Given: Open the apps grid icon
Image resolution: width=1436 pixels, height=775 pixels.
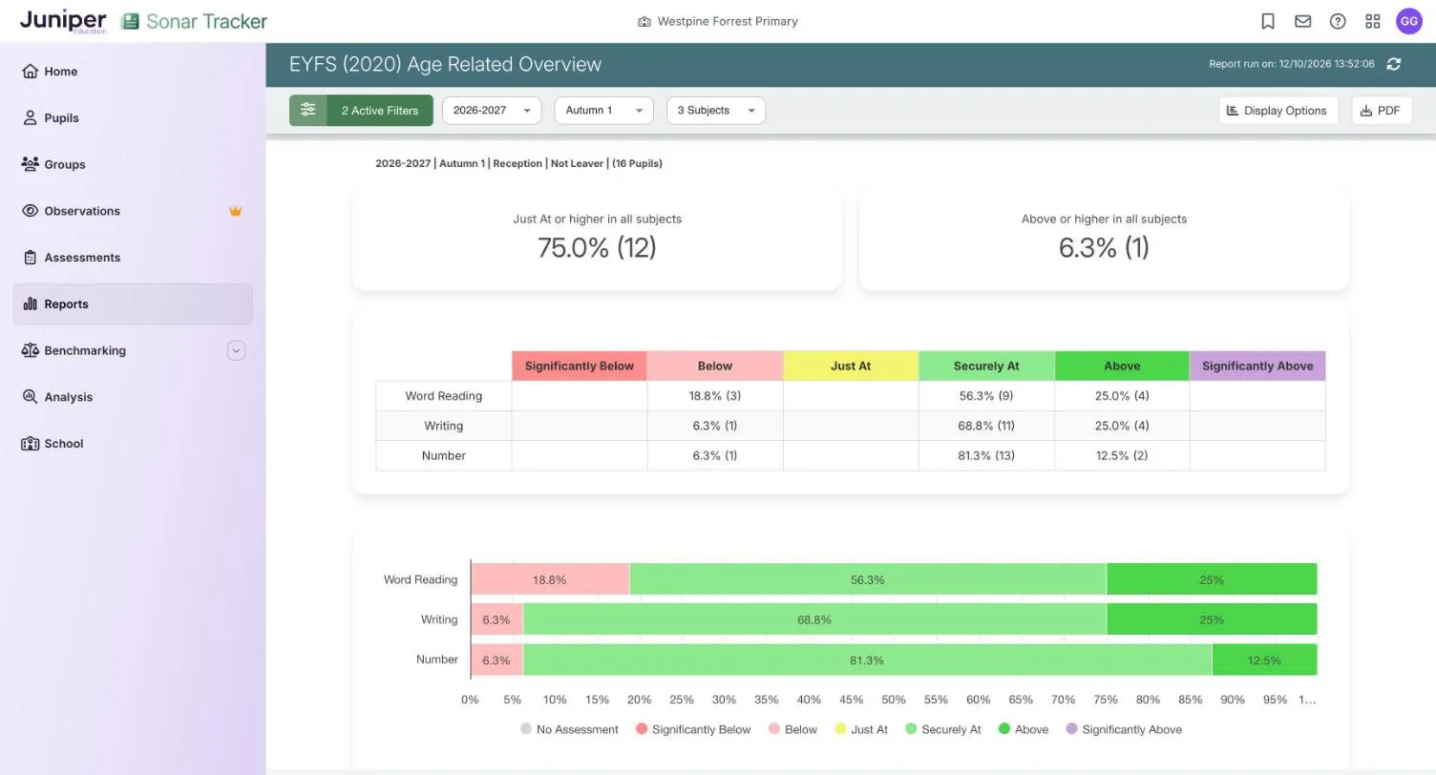Looking at the screenshot, I should (1373, 21).
